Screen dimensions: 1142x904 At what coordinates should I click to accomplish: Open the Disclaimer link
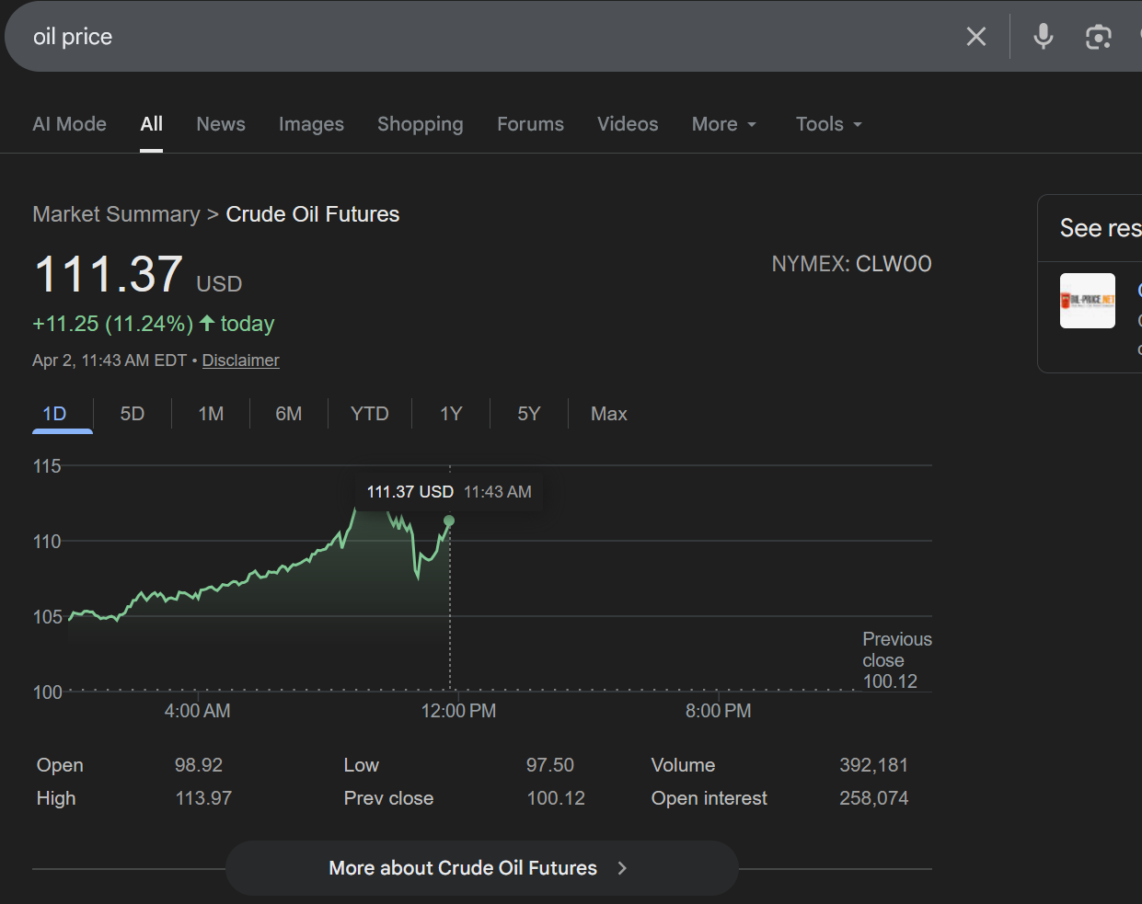point(240,360)
